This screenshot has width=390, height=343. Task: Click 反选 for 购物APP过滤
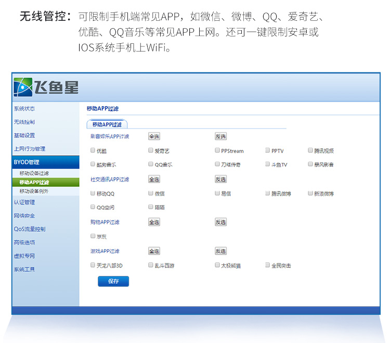pyautogui.click(x=221, y=222)
